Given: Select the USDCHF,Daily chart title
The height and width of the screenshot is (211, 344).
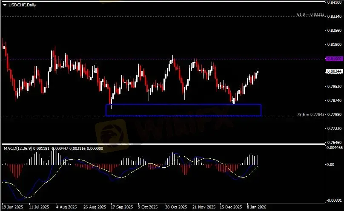Looking at the screenshot, I should (22, 5).
